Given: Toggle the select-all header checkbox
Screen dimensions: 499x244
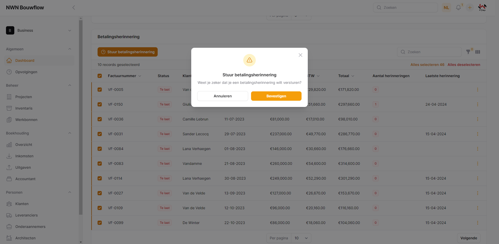Looking at the screenshot, I should [x=100, y=76].
